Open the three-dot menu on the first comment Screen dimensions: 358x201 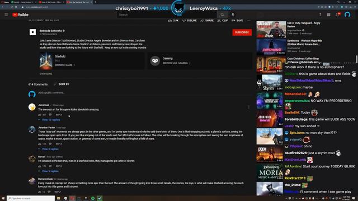248,107
